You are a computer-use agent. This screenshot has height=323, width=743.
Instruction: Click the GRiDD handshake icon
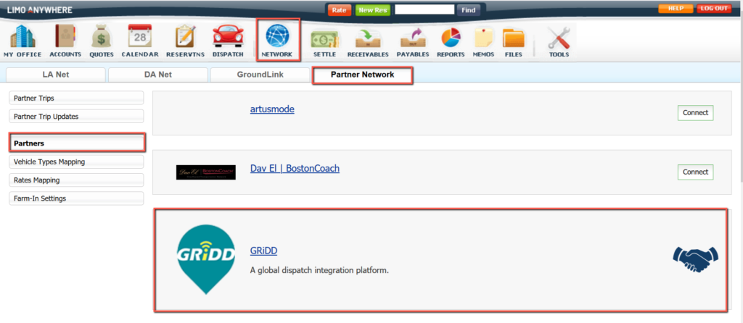[696, 259]
